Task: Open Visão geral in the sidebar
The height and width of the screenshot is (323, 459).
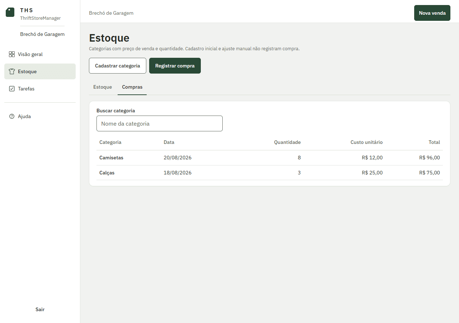Action: pos(40,54)
